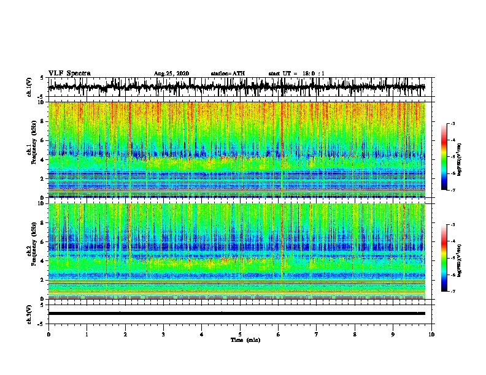
Task: Click time axis tick label "1"
Action: 87,335
